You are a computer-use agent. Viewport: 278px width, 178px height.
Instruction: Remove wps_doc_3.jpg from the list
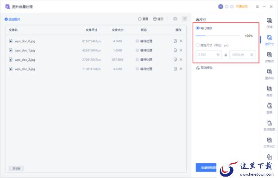click(181, 69)
